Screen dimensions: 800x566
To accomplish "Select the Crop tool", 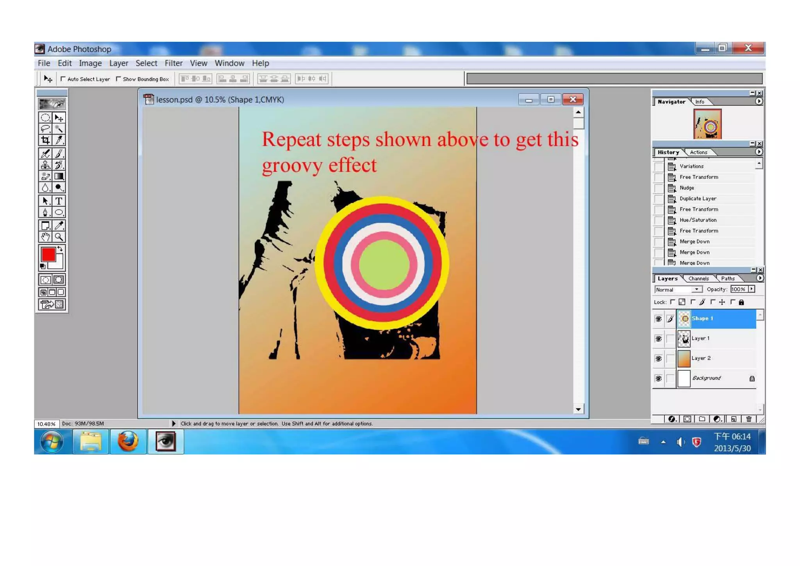I will point(45,140).
